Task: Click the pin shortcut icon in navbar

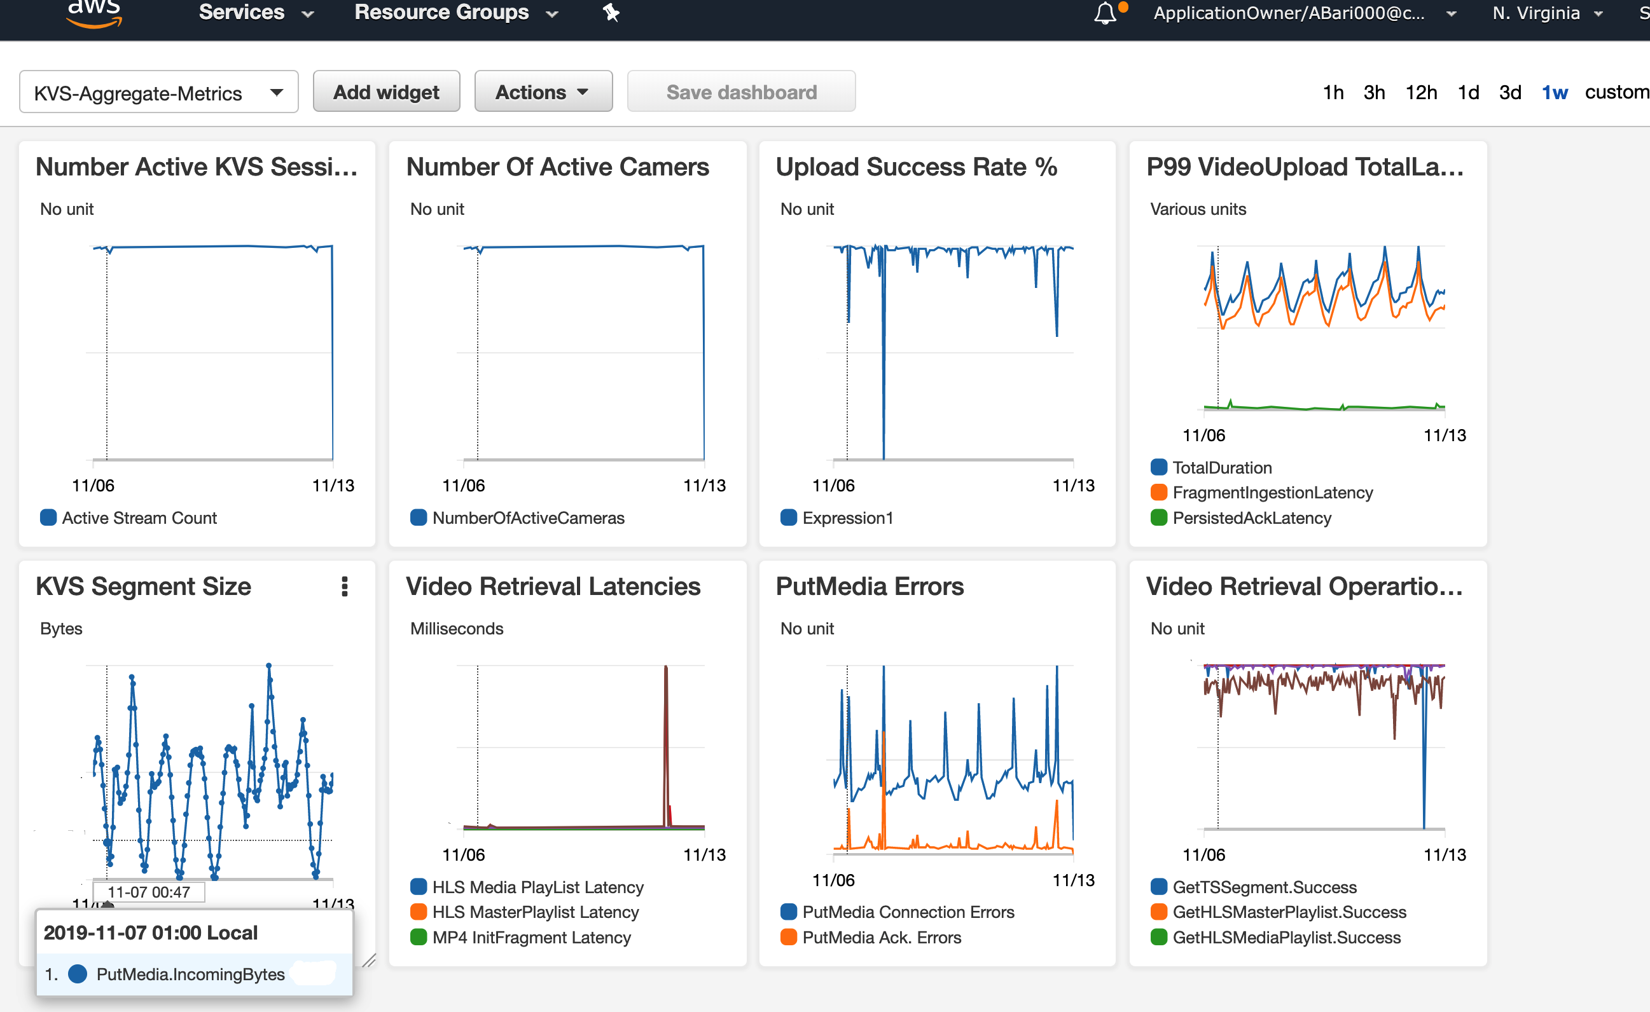Action: (x=611, y=13)
